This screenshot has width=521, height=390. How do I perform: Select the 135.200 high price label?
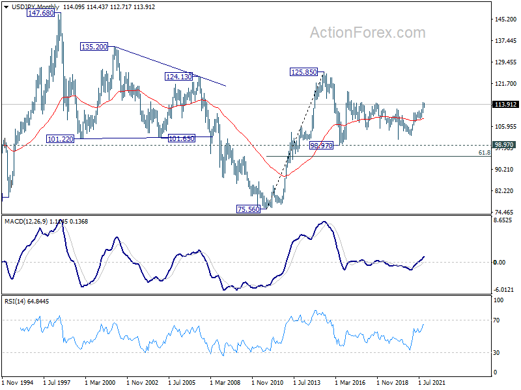94,47
